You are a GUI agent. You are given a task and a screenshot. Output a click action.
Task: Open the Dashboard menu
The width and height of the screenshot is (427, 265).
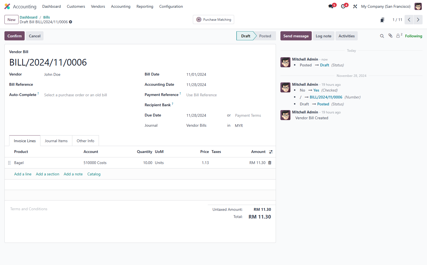tap(52, 6)
